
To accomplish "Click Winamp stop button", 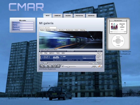I will click(x=54, y=66).
